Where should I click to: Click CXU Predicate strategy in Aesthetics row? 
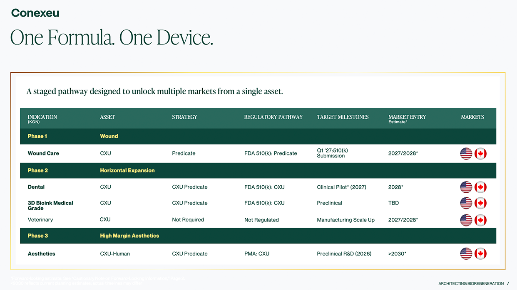(189, 253)
